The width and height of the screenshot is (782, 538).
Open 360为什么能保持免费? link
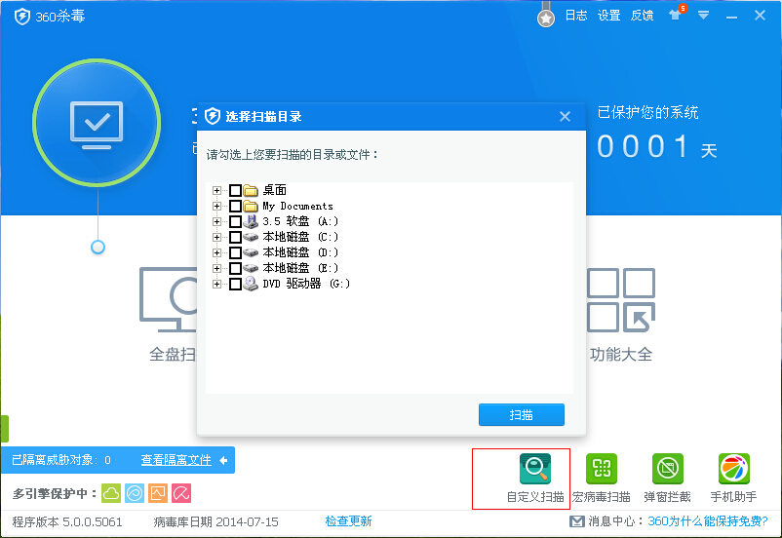[708, 521]
